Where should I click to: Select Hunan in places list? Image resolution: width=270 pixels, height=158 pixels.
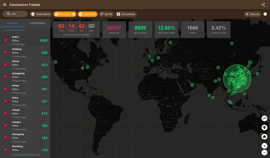tap(25, 65)
